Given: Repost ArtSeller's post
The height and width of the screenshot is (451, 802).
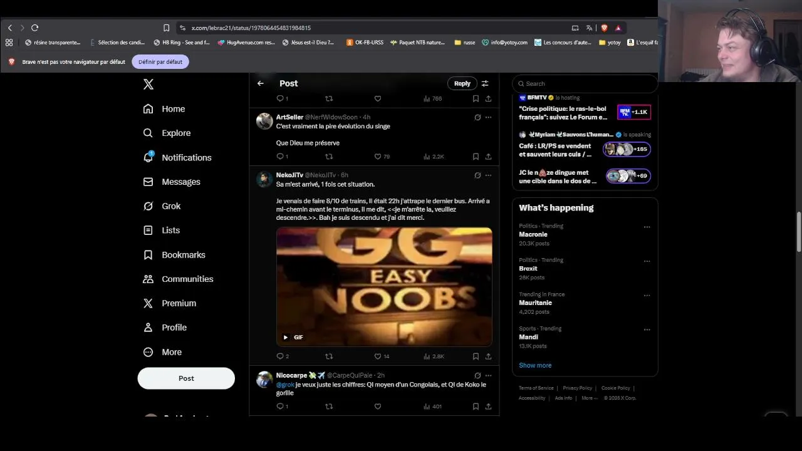Looking at the screenshot, I should pos(329,157).
